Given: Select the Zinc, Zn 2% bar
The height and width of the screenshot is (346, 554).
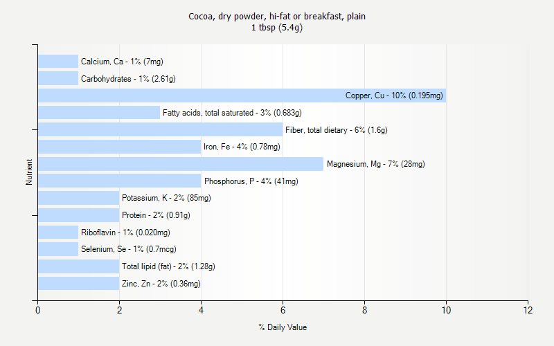Looking at the screenshot, I should click(x=78, y=284).
